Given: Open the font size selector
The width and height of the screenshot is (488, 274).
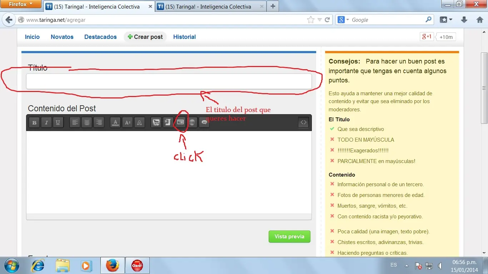Looking at the screenshot, I should 127,123.
